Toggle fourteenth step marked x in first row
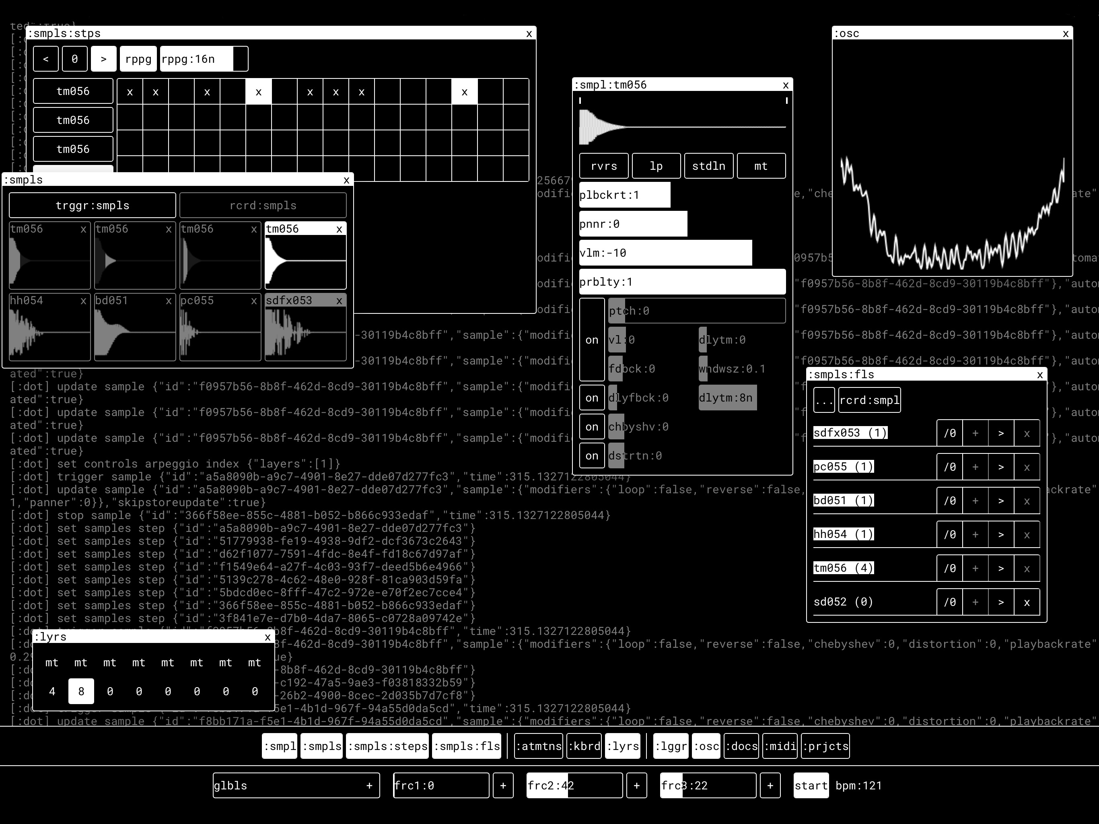The width and height of the screenshot is (1099, 824). 465,91
